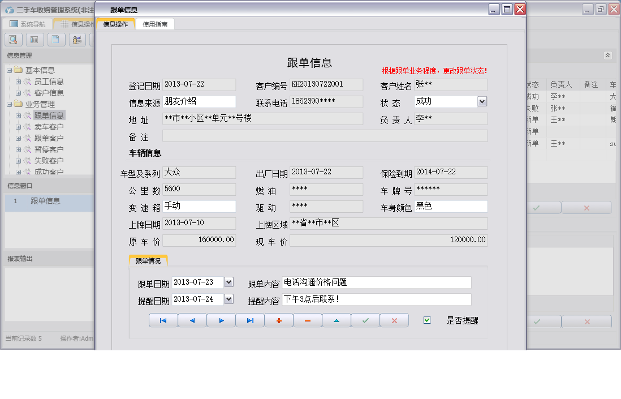
Task: Open the 状态 status dropdown showing 成功
Action: point(482,102)
